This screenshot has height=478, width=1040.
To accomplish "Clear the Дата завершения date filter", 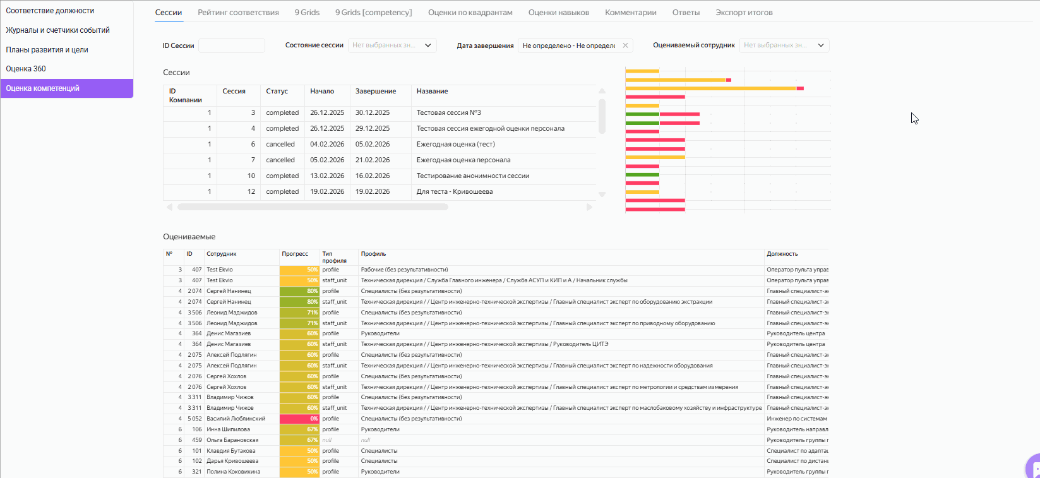I will click(x=625, y=45).
